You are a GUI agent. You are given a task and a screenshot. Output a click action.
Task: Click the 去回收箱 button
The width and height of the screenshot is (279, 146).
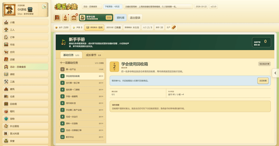(x=263, y=81)
